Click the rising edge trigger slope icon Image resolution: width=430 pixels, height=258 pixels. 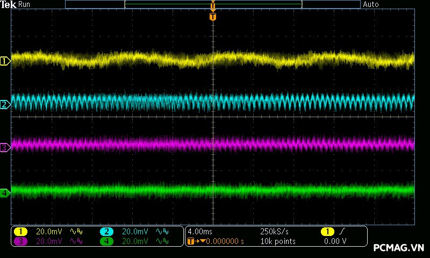point(342,232)
